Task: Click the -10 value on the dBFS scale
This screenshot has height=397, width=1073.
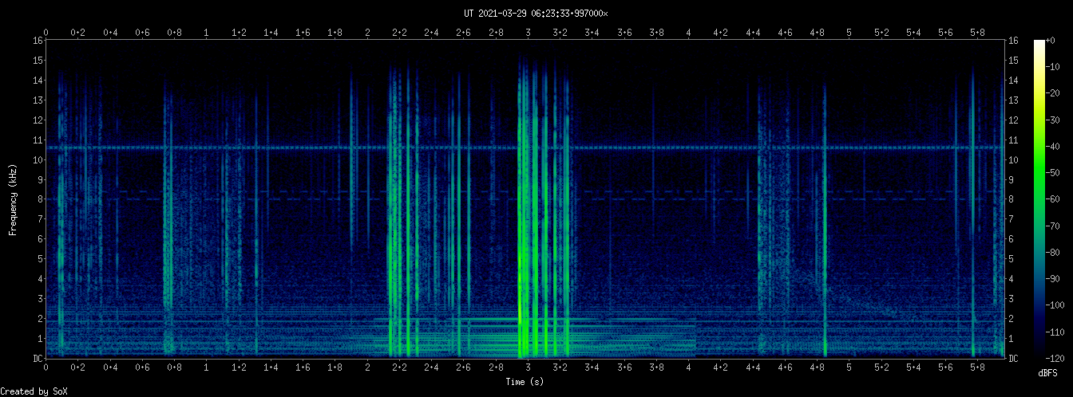Action: click(1055, 67)
